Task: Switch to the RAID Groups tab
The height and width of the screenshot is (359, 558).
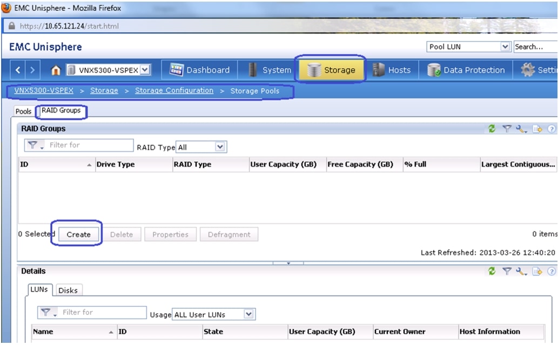Action: pos(61,111)
